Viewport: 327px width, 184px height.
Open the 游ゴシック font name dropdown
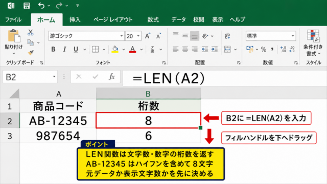point(122,36)
